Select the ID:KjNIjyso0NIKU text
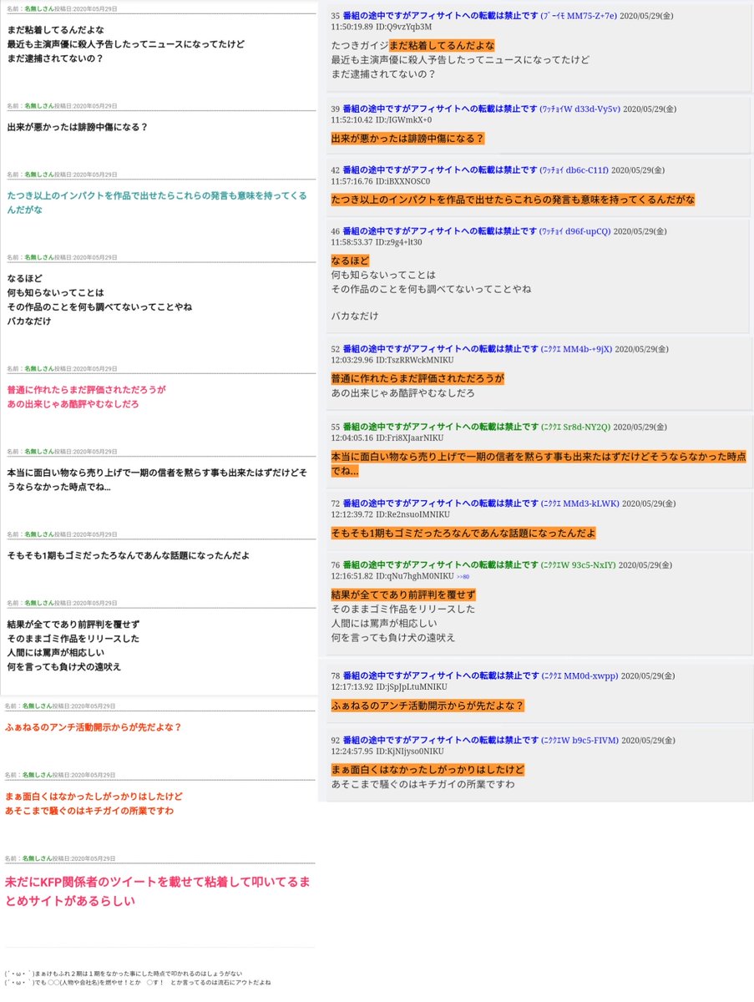Viewport: 754px width, 1002px height. (x=410, y=751)
